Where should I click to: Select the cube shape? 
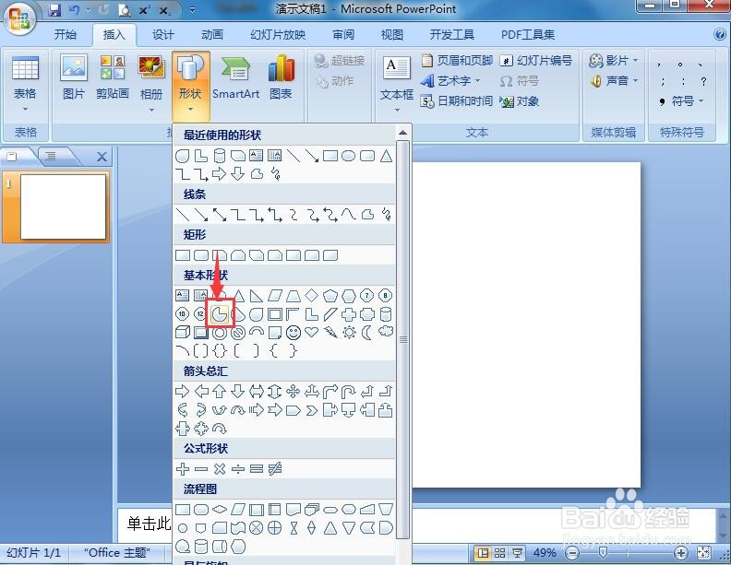click(x=182, y=333)
